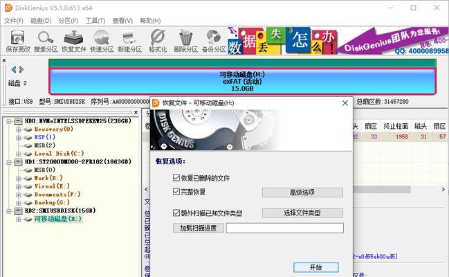Toggle the 完整恢复 checkbox

tap(176, 192)
